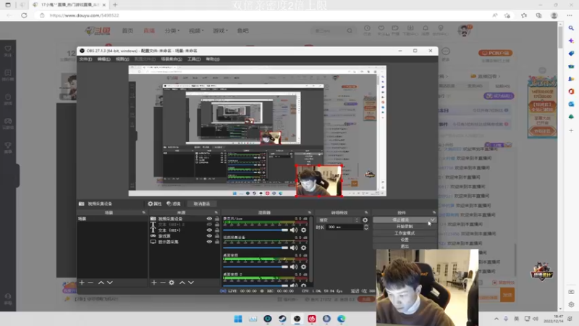Mute the first 桌面音频 speaker icon

(x=294, y=267)
